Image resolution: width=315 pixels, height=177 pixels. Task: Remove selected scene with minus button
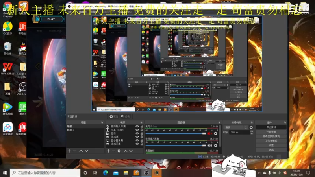point(74,151)
